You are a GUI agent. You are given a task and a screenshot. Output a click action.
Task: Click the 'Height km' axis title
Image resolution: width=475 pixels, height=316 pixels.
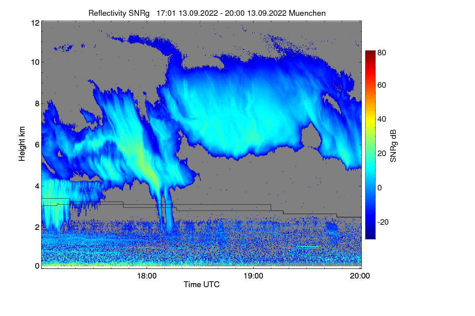22,144
